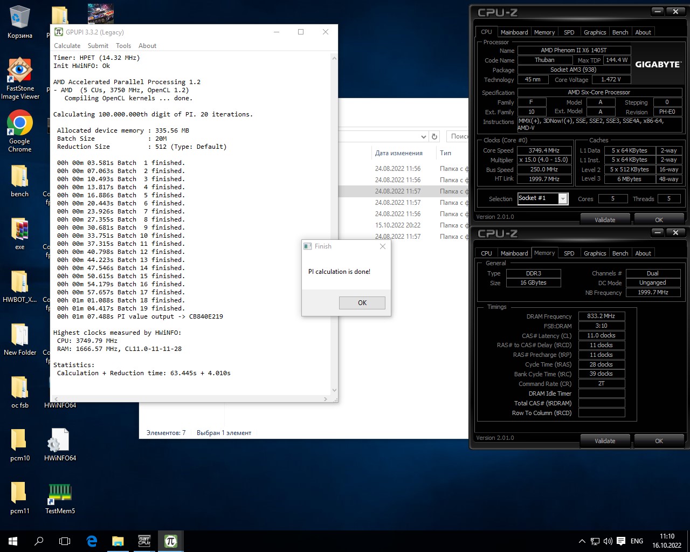Open FastStone Image Viewer desktop shortcut
Image resolution: width=690 pixels, height=552 pixels.
pos(20,79)
